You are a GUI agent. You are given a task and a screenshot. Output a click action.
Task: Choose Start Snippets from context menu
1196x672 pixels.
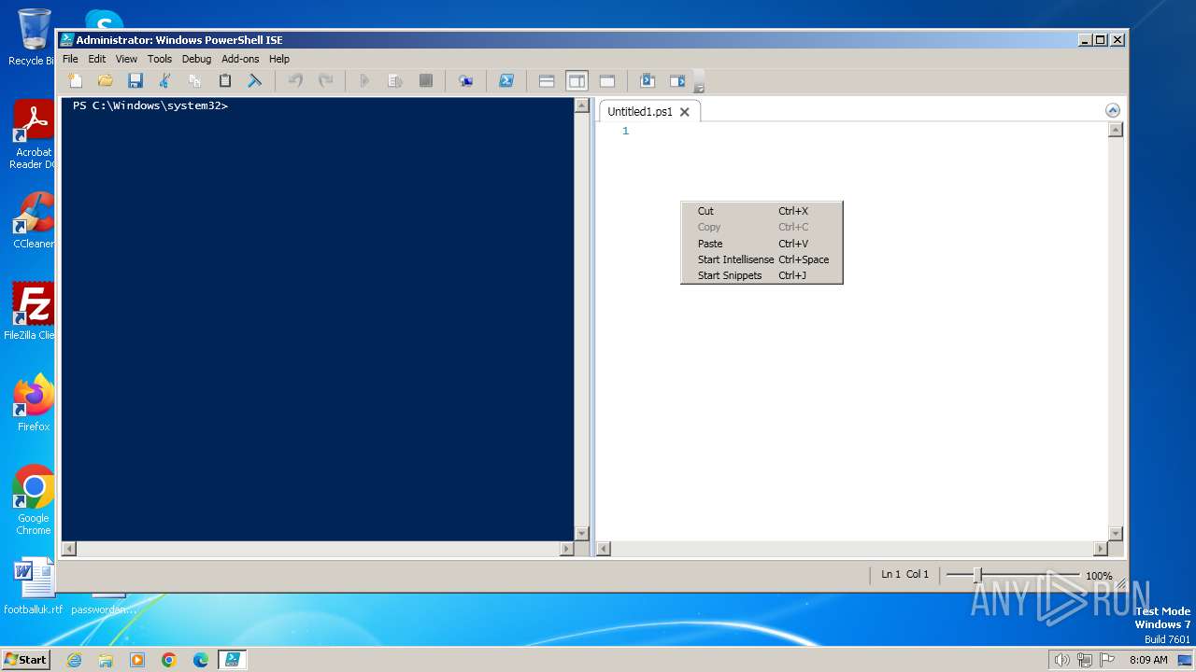[762, 275]
